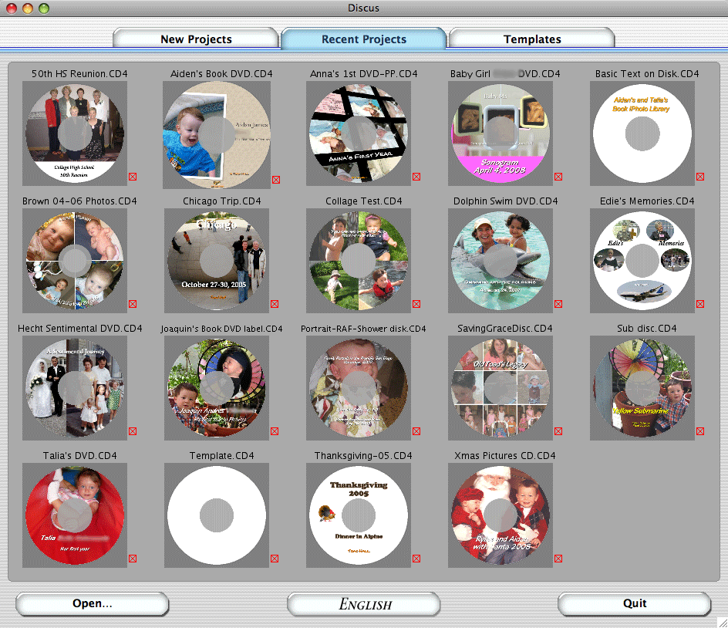
Task: Click the Open... button
Action: click(92, 604)
